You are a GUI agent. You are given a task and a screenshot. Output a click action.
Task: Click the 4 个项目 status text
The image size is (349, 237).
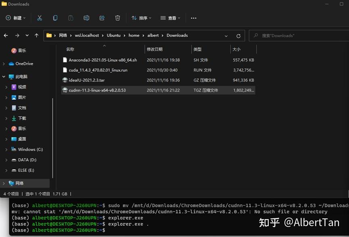point(11,194)
